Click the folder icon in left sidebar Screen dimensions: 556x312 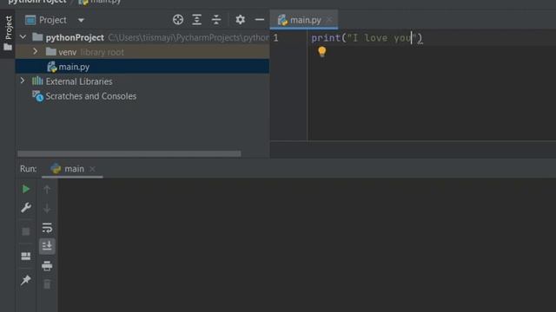click(8, 47)
